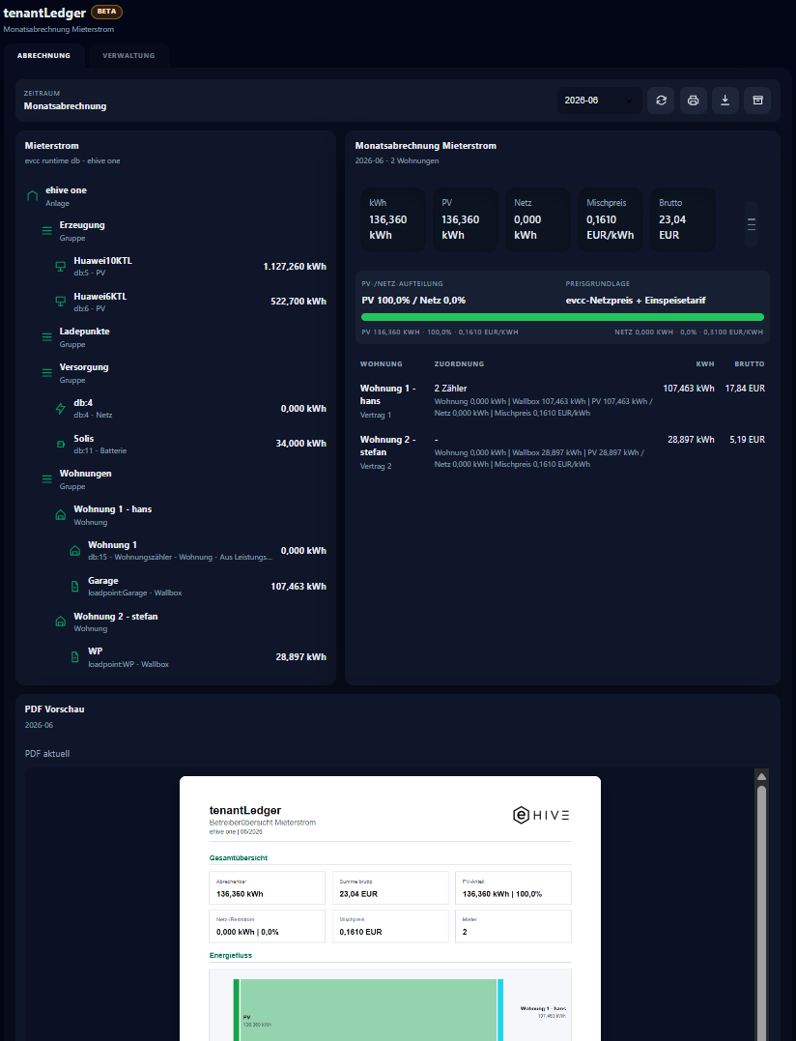The height and width of the screenshot is (1041, 796).
Task: Click the Netz 0,000 kWh card
Action: pos(538,219)
